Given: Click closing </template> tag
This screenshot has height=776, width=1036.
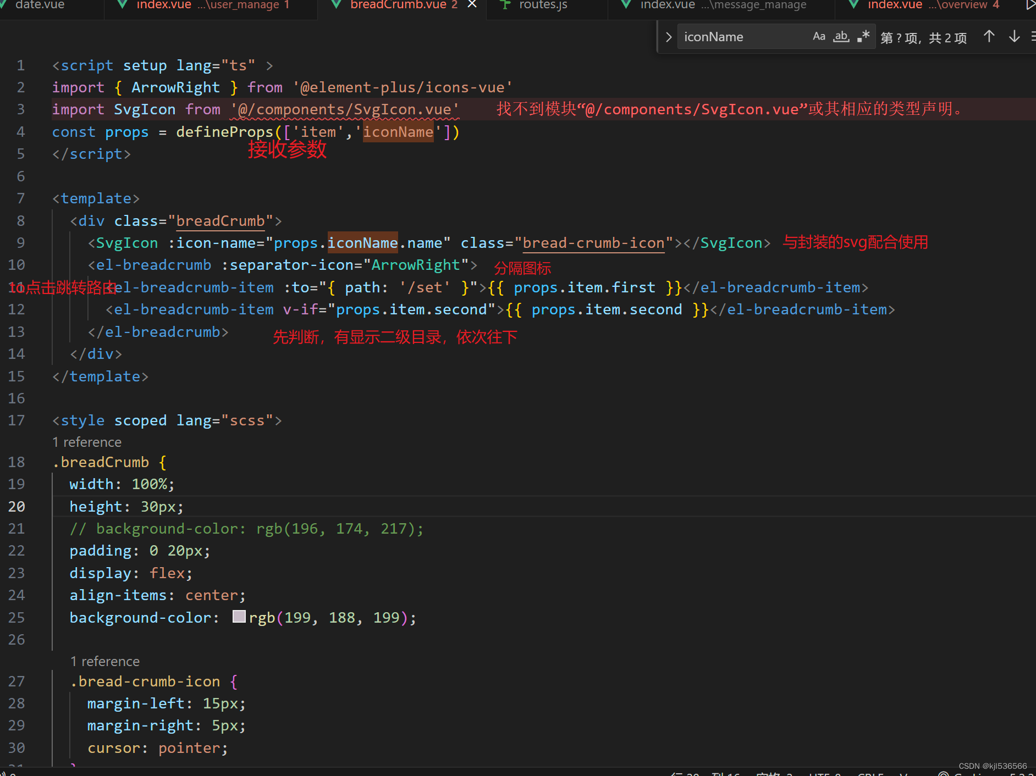Looking at the screenshot, I should pos(100,376).
